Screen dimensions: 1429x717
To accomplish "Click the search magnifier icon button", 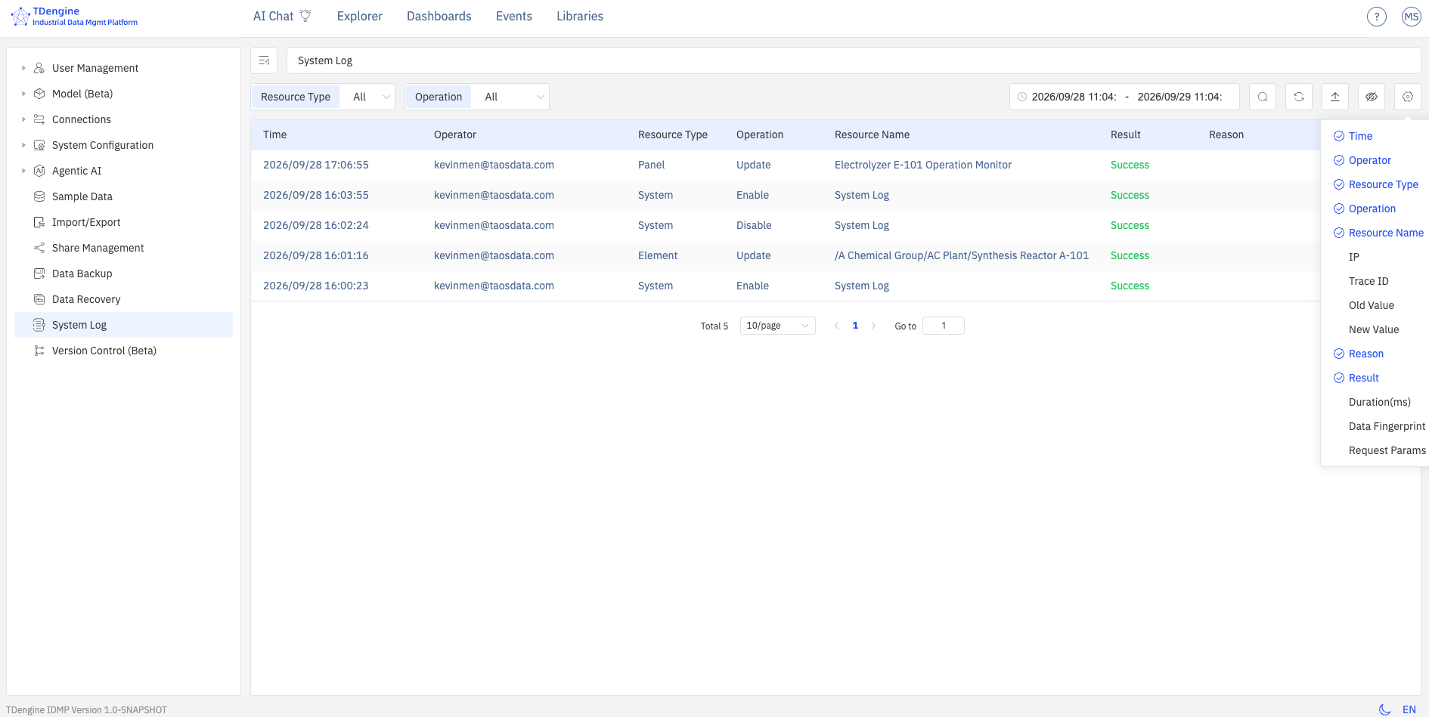I will pyautogui.click(x=1263, y=97).
